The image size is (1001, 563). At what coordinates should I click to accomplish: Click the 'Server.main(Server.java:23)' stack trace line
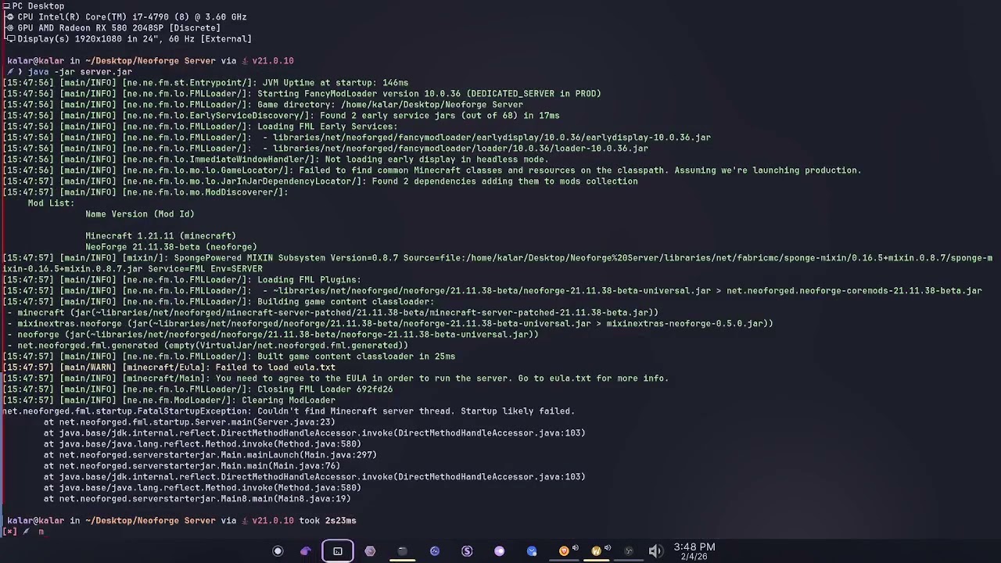point(189,421)
